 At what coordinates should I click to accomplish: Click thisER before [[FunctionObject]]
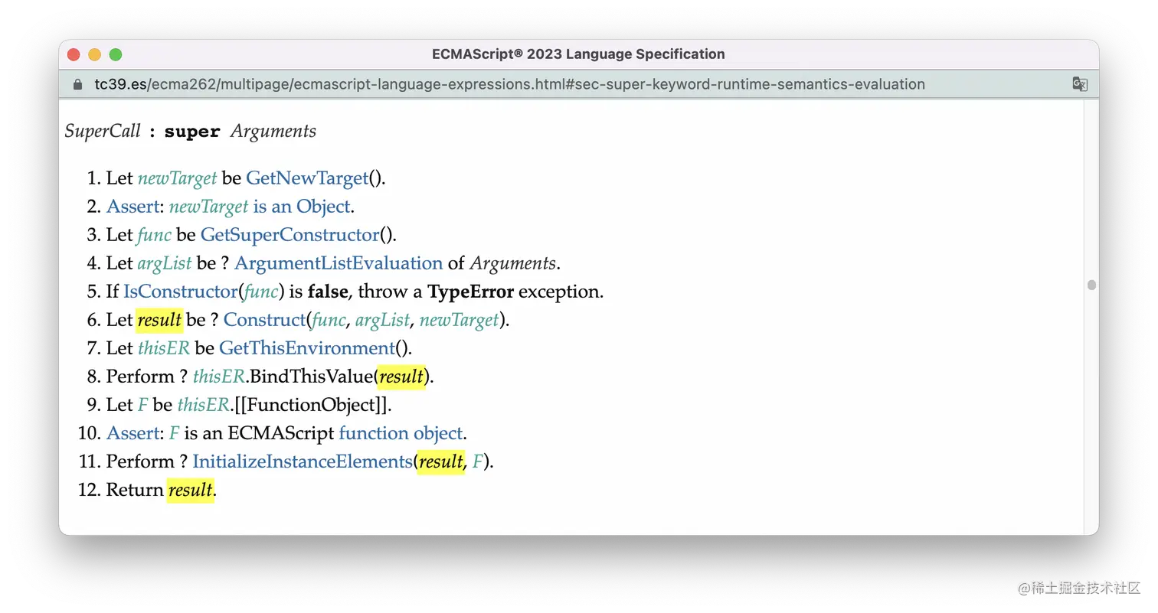point(203,405)
